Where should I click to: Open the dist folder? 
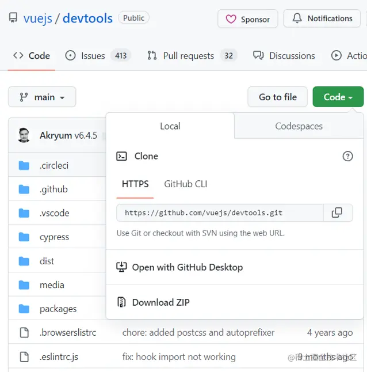[47, 261]
